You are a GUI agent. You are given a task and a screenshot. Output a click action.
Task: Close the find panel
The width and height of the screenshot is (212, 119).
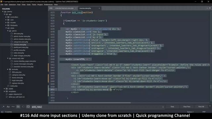coord(210,106)
